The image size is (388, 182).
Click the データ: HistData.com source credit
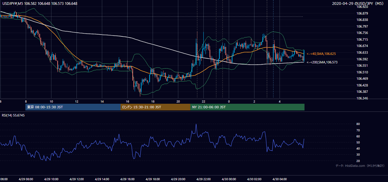[x=360, y=166]
